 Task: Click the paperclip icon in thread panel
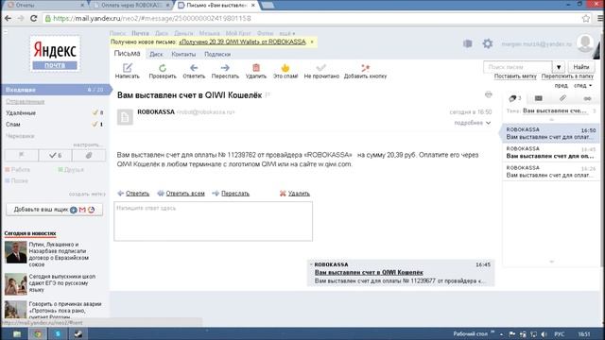coord(563,98)
